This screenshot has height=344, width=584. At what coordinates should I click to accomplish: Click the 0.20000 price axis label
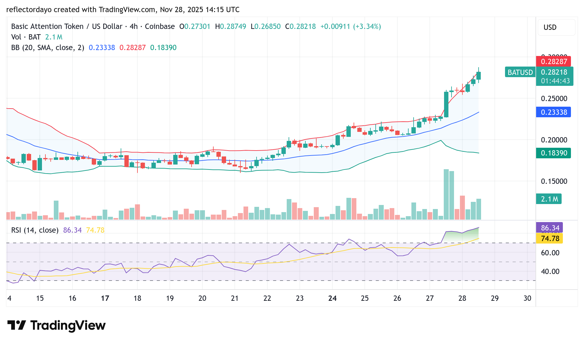pyautogui.click(x=554, y=140)
